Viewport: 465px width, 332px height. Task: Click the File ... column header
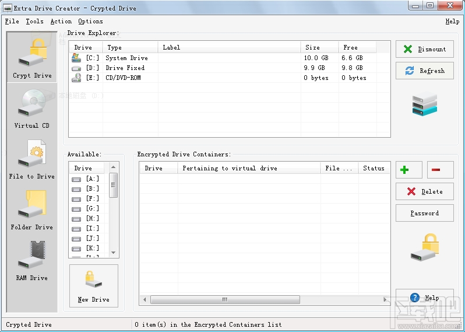[x=340, y=169]
